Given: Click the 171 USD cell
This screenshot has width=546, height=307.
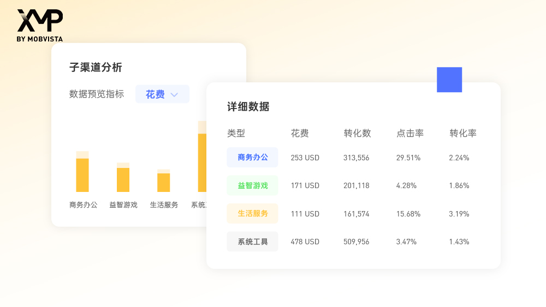Looking at the screenshot, I should coord(305,185).
